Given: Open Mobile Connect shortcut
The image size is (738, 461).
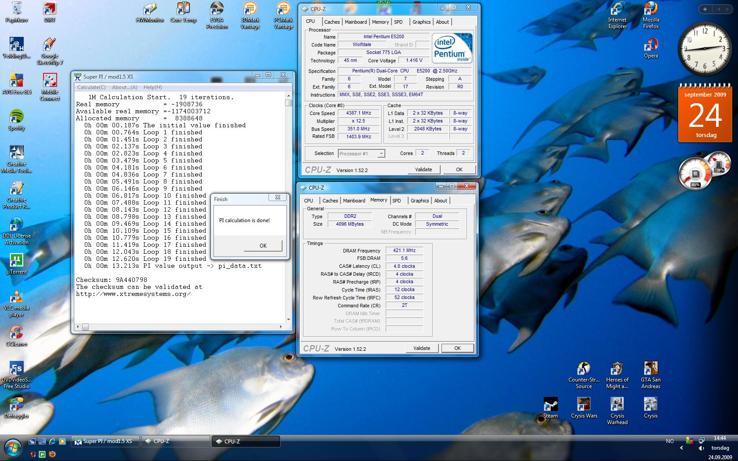Looking at the screenshot, I should tap(50, 87).
